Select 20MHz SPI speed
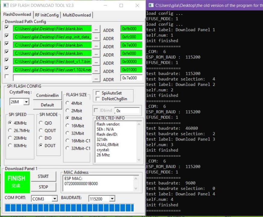The image size is (263, 217). [x=17, y=138]
